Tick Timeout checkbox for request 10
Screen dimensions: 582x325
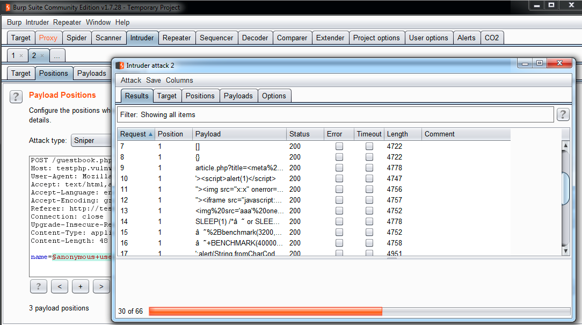pyautogui.click(x=369, y=179)
